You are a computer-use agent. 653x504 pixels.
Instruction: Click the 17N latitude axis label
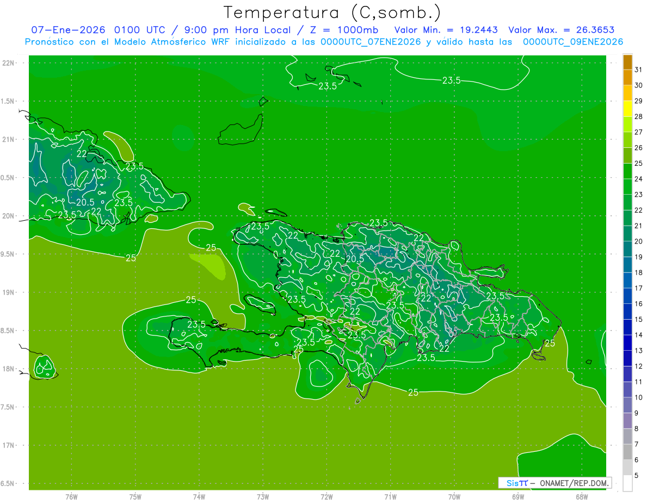[x=8, y=445]
